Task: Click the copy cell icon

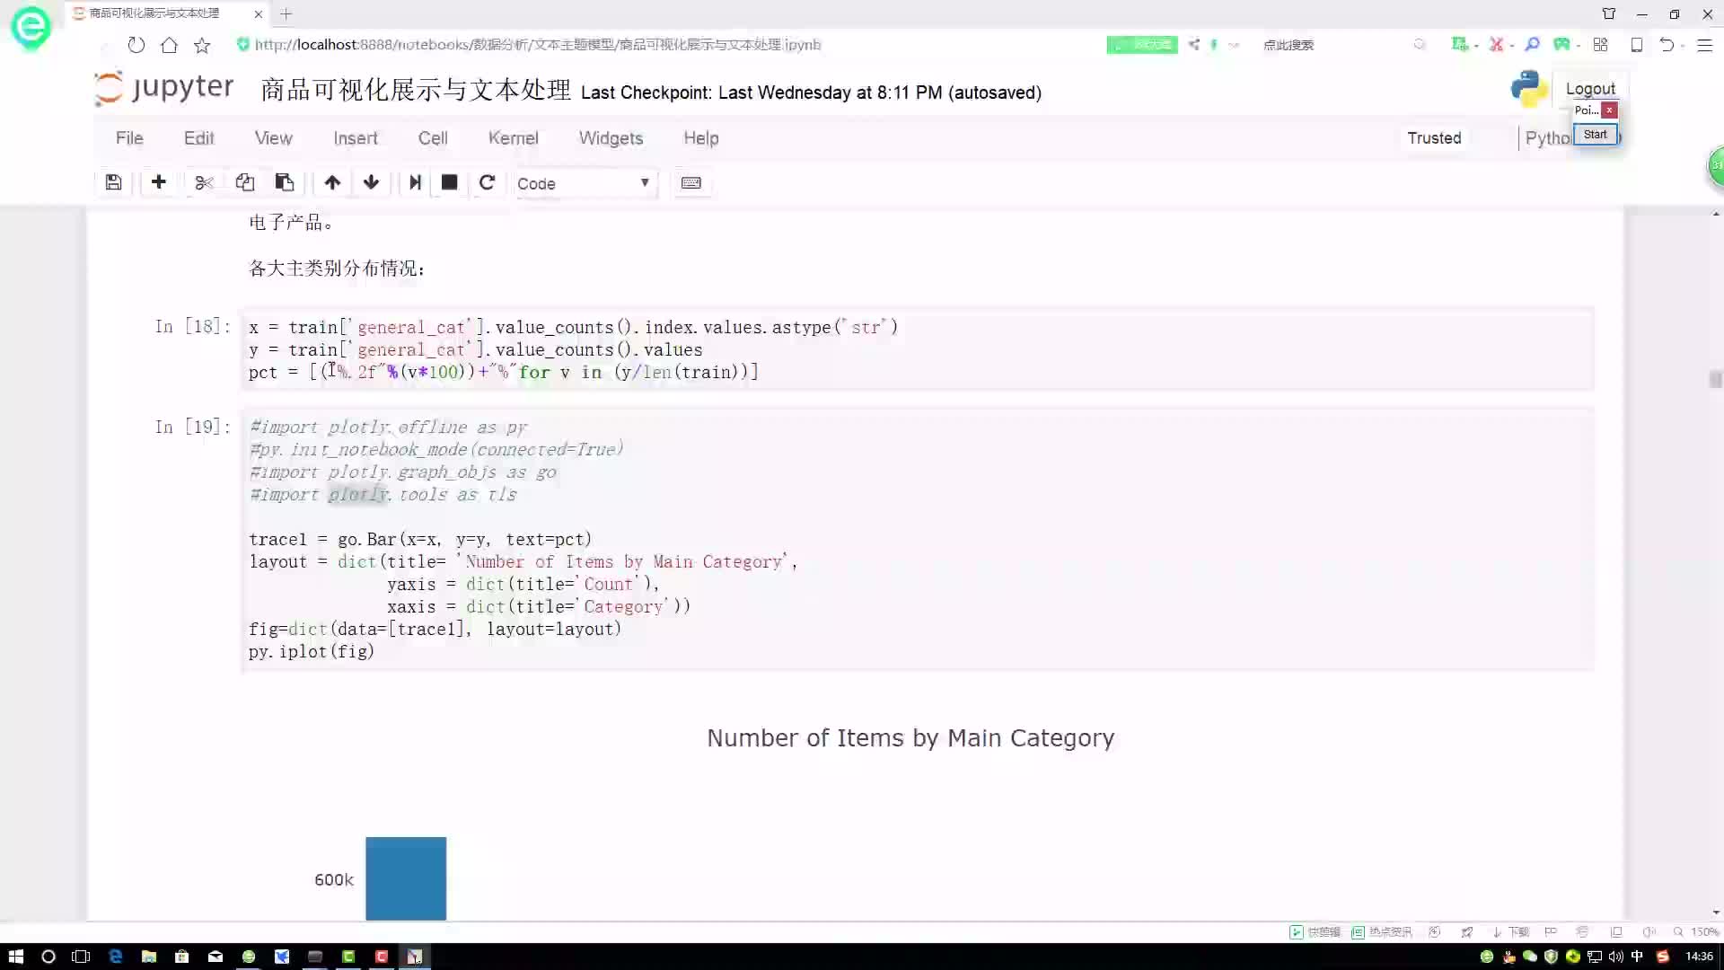Action: (x=244, y=183)
